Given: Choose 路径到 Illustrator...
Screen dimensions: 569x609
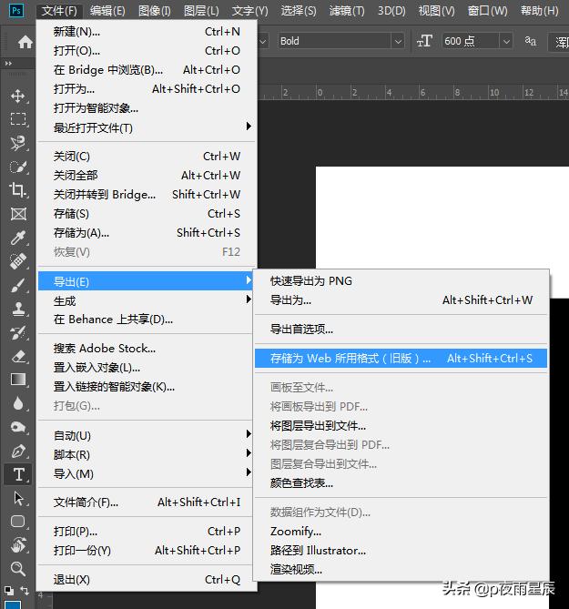Looking at the screenshot, I should [401, 551].
